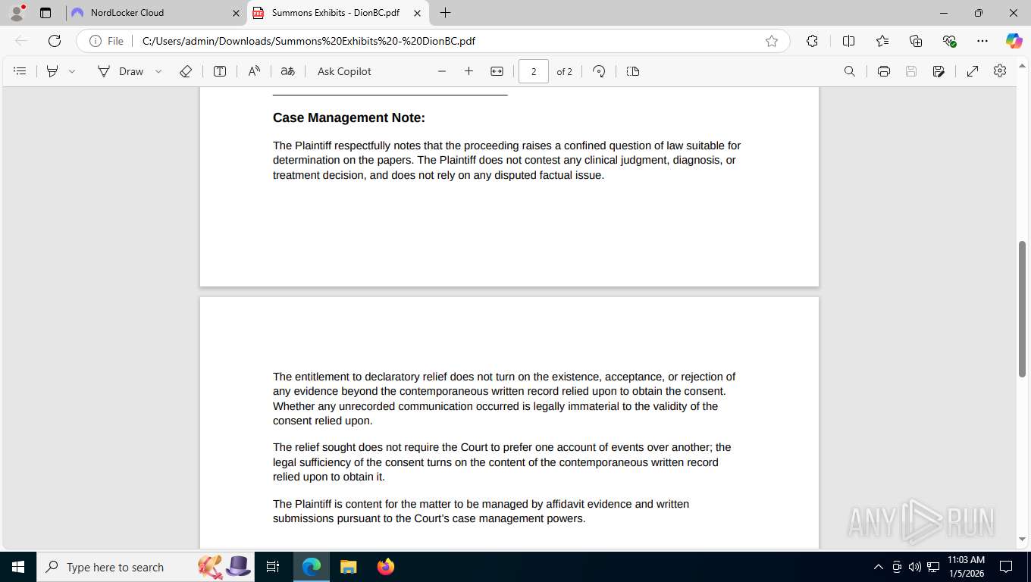The image size is (1031, 582).
Task: Add a text box with the Text tool
Action: click(220, 71)
